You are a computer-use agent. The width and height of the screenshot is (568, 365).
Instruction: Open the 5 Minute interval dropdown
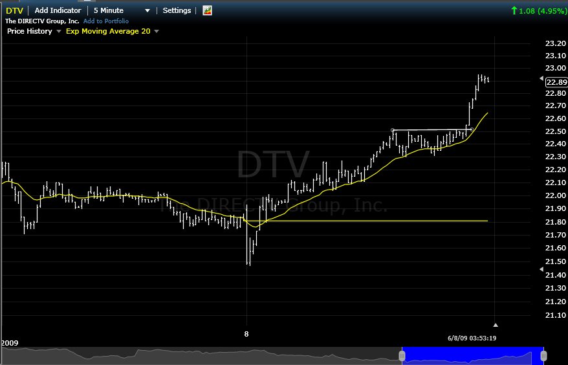point(122,10)
